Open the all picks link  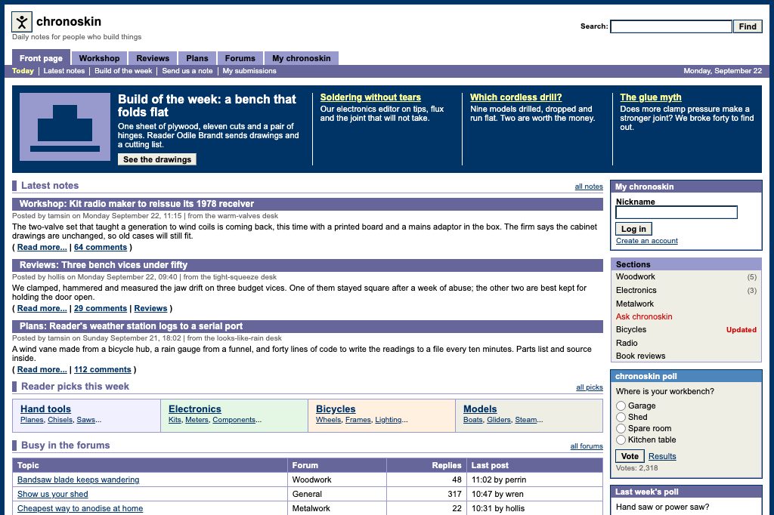(x=590, y=387)
